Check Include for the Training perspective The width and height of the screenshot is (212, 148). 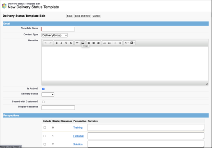pyautogui.click(x=45, y=127)
